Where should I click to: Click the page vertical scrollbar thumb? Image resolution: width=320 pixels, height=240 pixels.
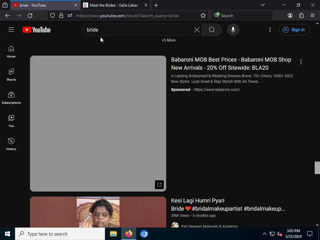(317, 168)
